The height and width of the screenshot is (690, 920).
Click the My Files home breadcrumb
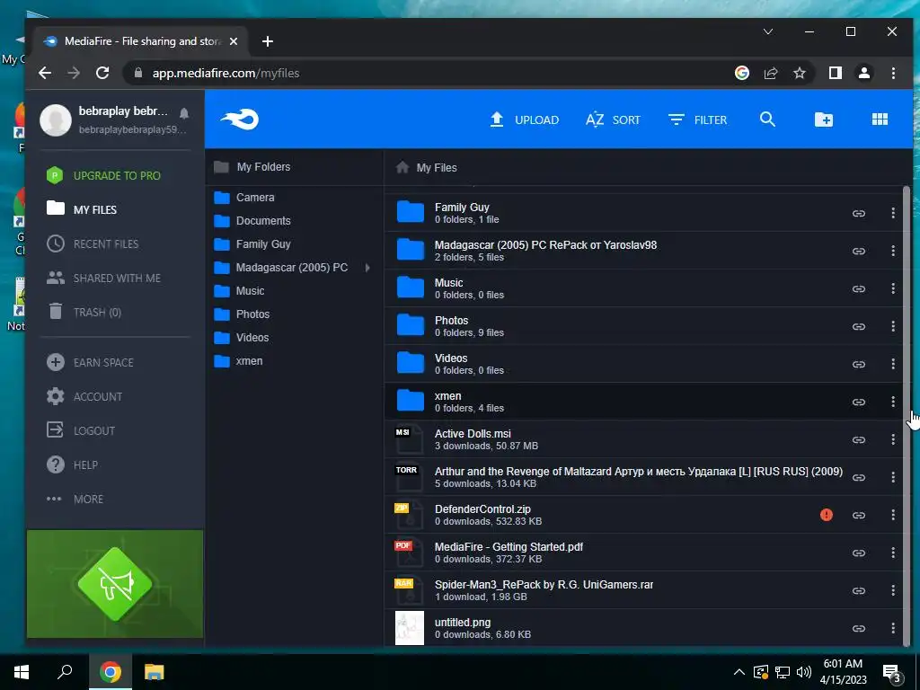tap(427, 168)
